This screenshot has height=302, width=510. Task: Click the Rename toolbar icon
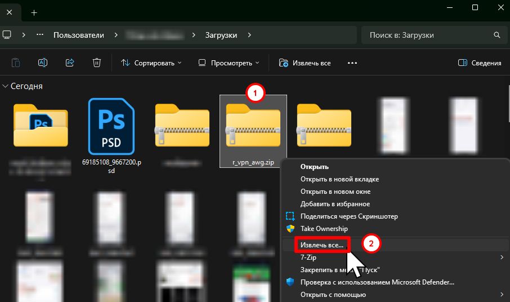(43, 63)
